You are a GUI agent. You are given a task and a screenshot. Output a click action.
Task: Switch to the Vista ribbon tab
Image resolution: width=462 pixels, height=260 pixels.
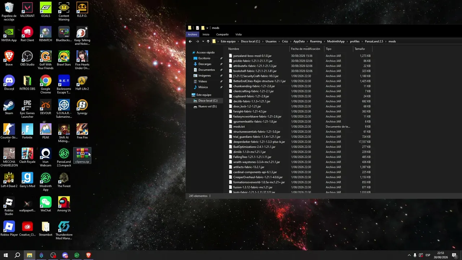coord(239,34)
